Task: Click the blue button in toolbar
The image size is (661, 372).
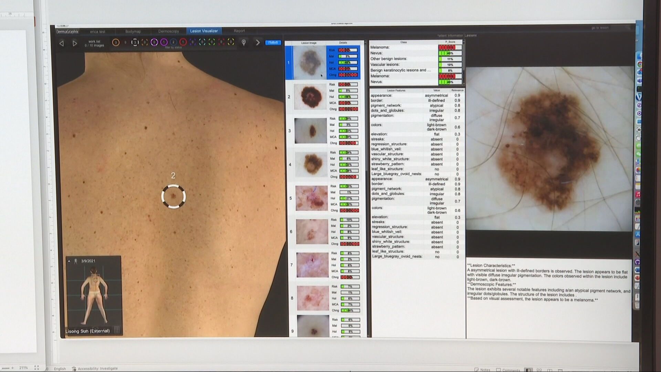Action: 273,43
